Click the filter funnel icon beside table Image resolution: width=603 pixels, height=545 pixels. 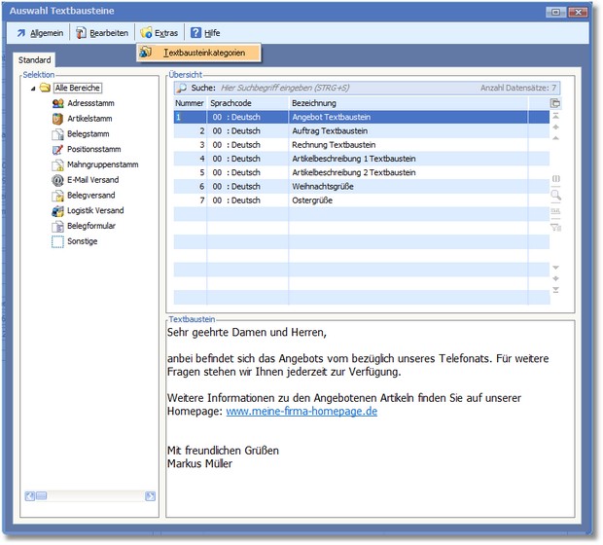coord(556,227)
